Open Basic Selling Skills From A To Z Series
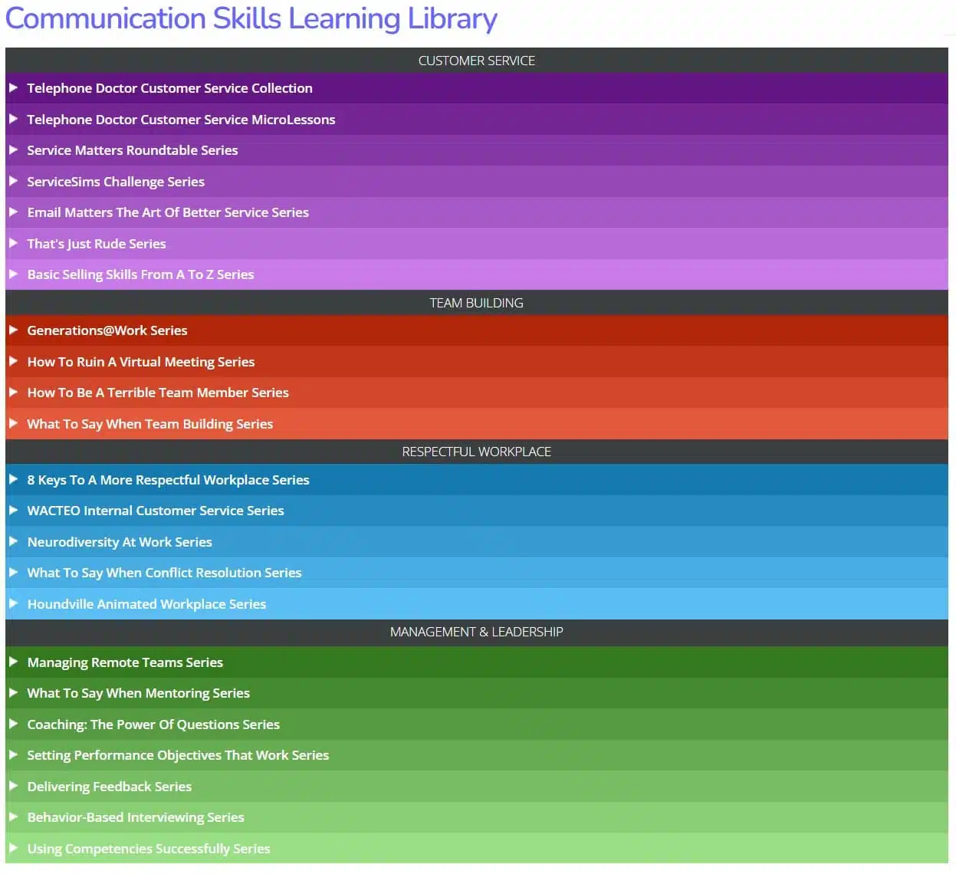956x874 pixels. click(x=140, y=274)
